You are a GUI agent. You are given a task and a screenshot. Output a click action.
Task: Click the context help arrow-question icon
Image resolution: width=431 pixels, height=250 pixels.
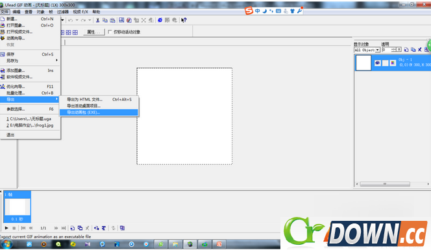coord(184,20)
